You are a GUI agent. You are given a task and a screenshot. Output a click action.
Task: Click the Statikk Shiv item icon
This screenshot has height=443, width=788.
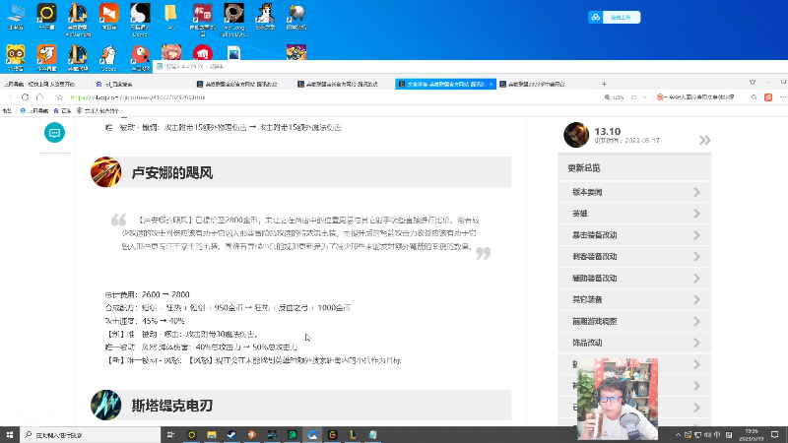tap(105, 405)
